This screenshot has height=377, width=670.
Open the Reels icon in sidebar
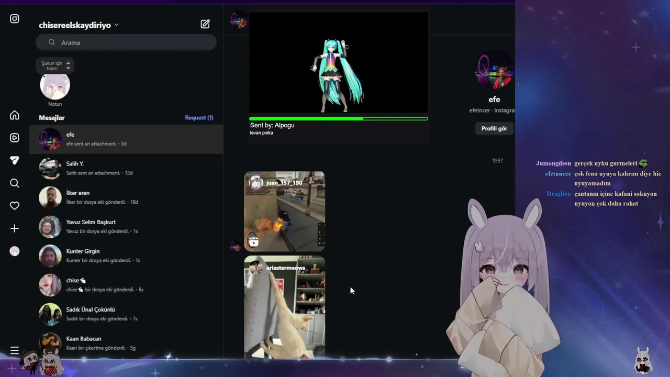[15, 138]
